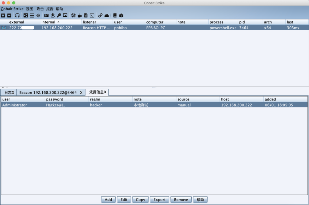This screenshot has height=205, width=309.
Task: Show target table via crosshair icon
Action: pyautogui.click(x=38, y=15)
